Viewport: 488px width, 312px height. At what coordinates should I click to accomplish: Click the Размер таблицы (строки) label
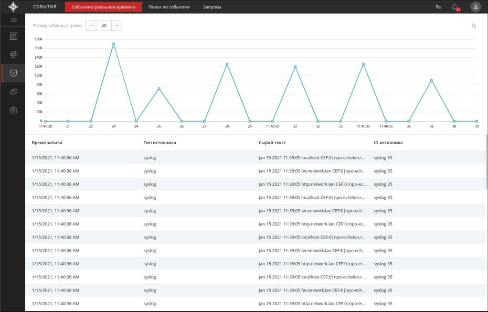58,26
